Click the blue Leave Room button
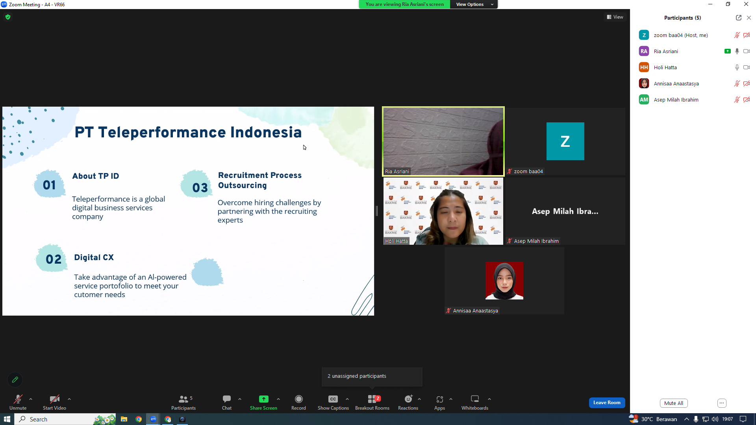Screen dimensions: 756x425 pos(607,403)
